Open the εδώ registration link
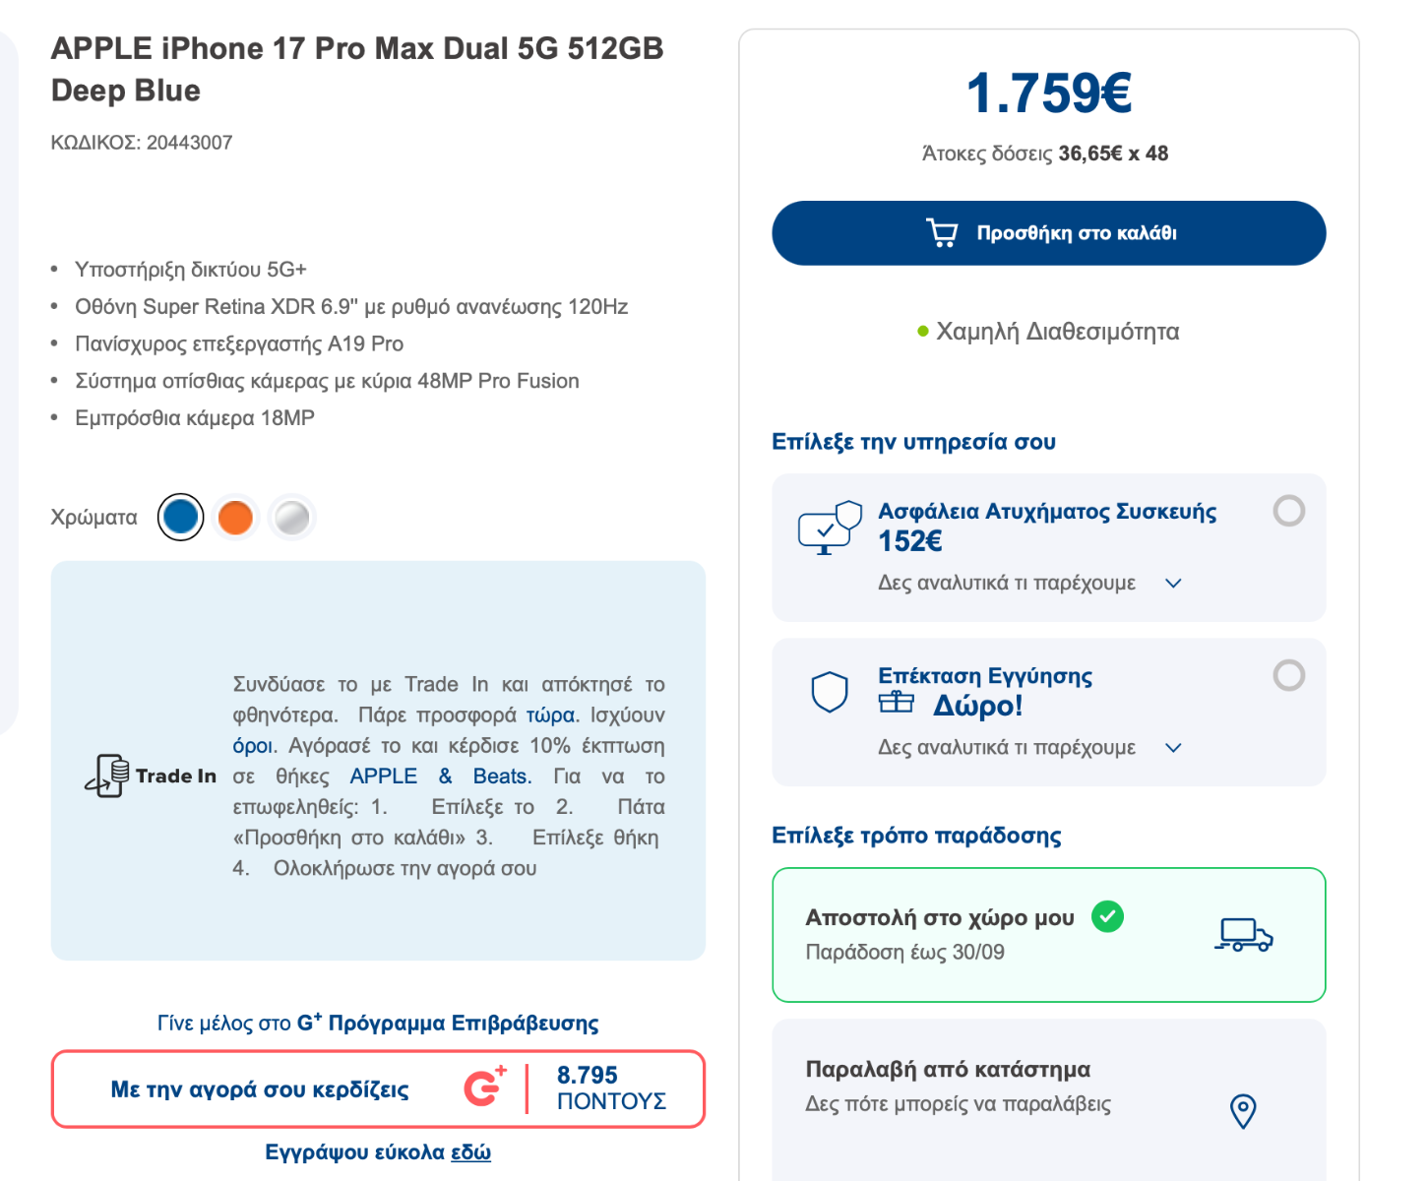This screenshot has width=1428, height=1181. pyautogui.click(x=470, y=1152)
